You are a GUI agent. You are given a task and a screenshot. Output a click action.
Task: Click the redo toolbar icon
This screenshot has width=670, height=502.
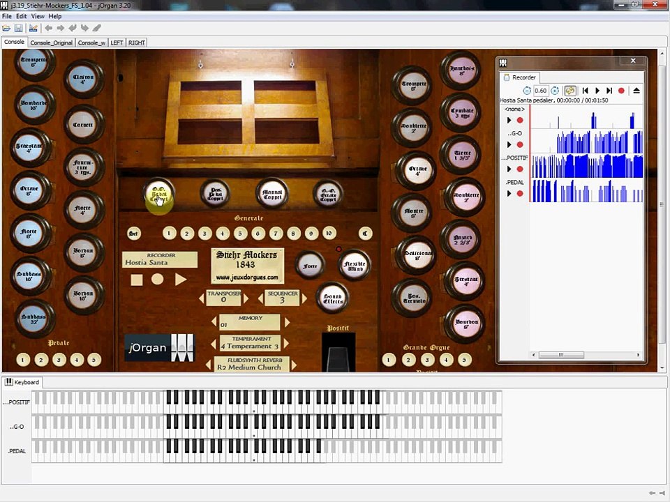[84, 28]
